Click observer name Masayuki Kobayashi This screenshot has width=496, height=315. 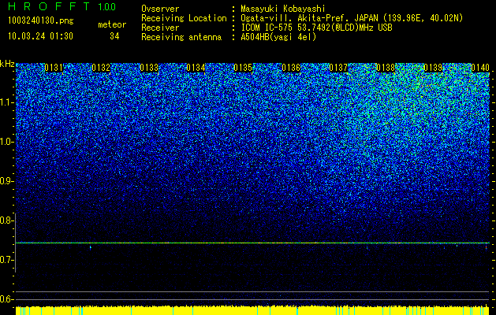click(283, 9)
